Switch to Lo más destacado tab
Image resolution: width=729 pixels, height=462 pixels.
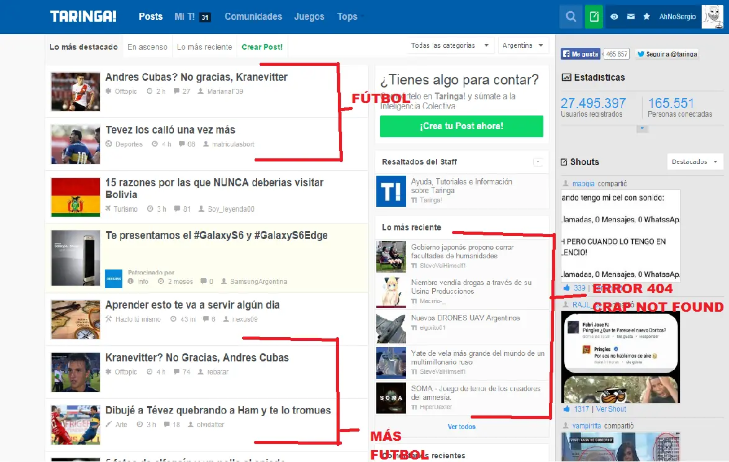point(84,47)
